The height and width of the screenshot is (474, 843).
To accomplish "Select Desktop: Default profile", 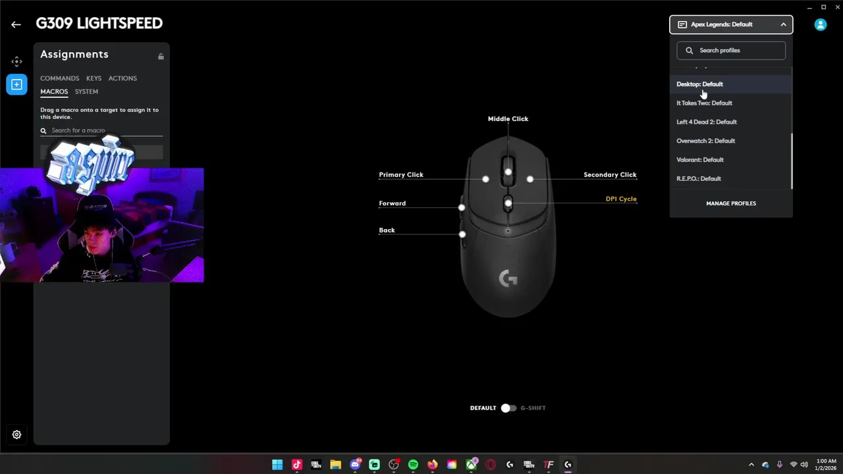I will [x=730, y=84].
